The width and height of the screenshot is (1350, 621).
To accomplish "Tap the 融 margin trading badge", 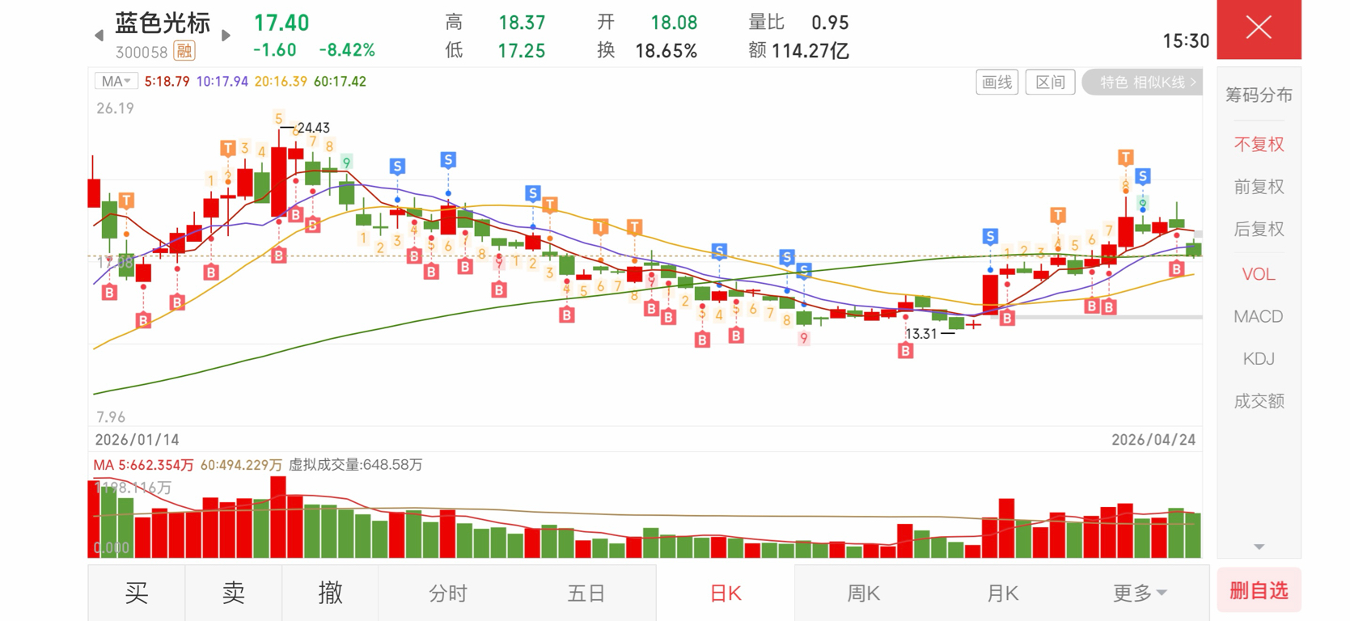I will point(184,52).
